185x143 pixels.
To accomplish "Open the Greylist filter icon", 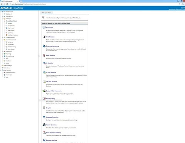I will tap(44, 108).
